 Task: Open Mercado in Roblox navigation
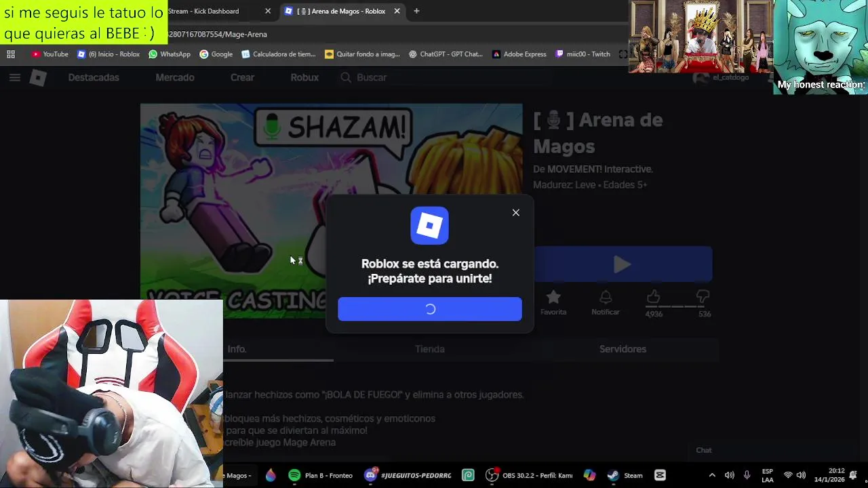tap(175, 77)
